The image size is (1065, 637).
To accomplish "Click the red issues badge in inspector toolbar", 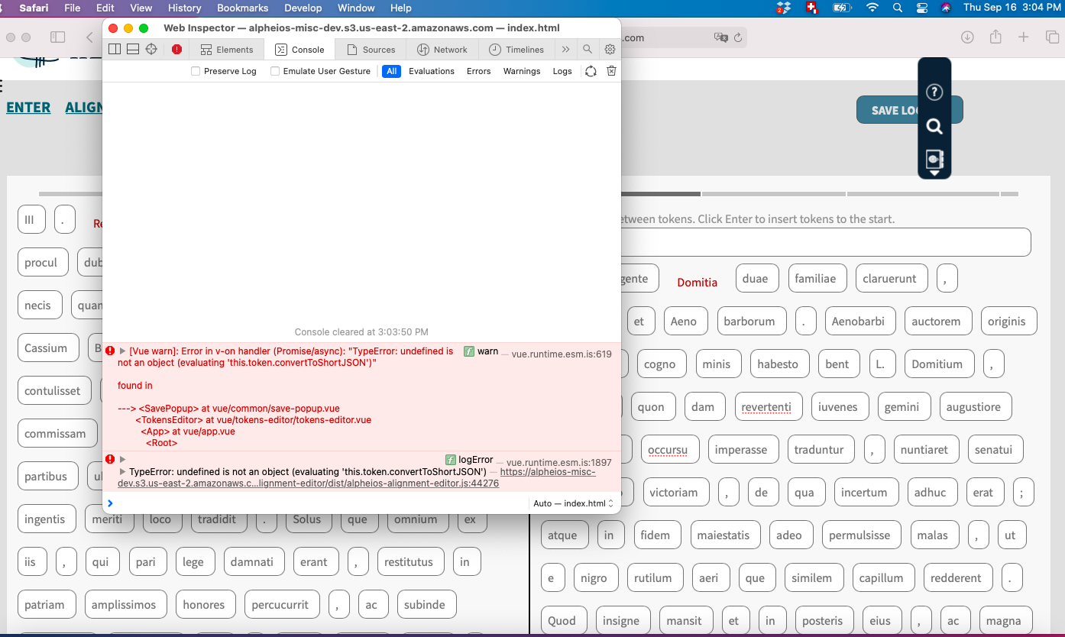I will (x=176, y=49).
